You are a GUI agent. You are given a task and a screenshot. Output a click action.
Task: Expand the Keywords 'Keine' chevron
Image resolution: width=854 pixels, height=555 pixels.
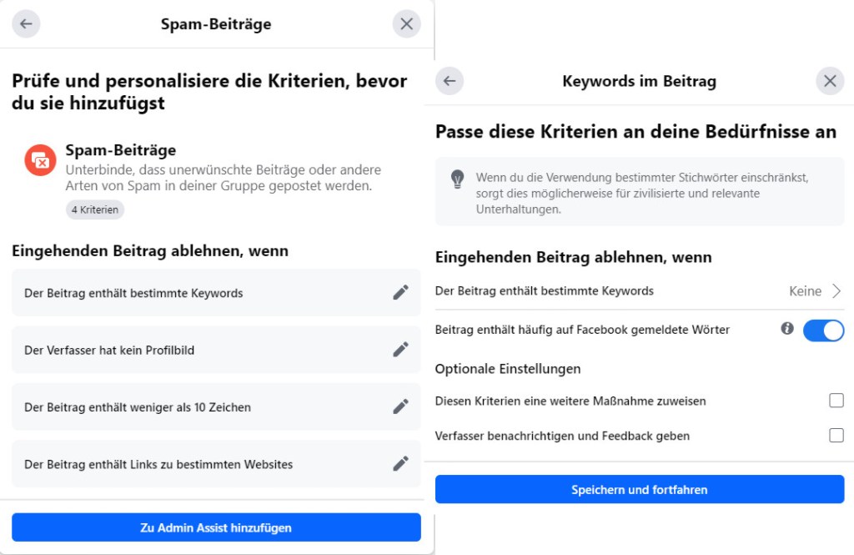pos(836,291)
